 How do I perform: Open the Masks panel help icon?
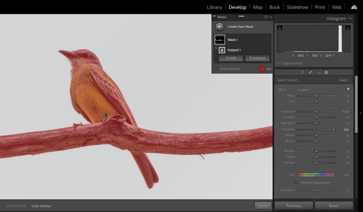(266, 17)
